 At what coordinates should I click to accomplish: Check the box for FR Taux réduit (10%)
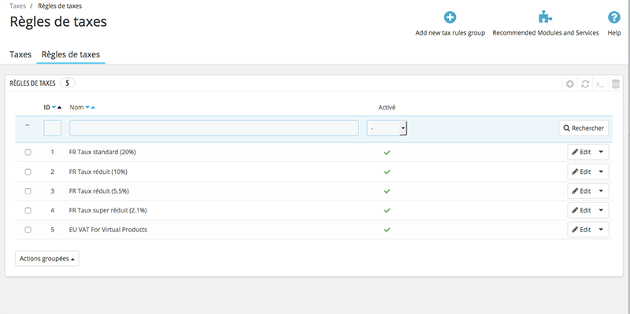click(28, 172)
